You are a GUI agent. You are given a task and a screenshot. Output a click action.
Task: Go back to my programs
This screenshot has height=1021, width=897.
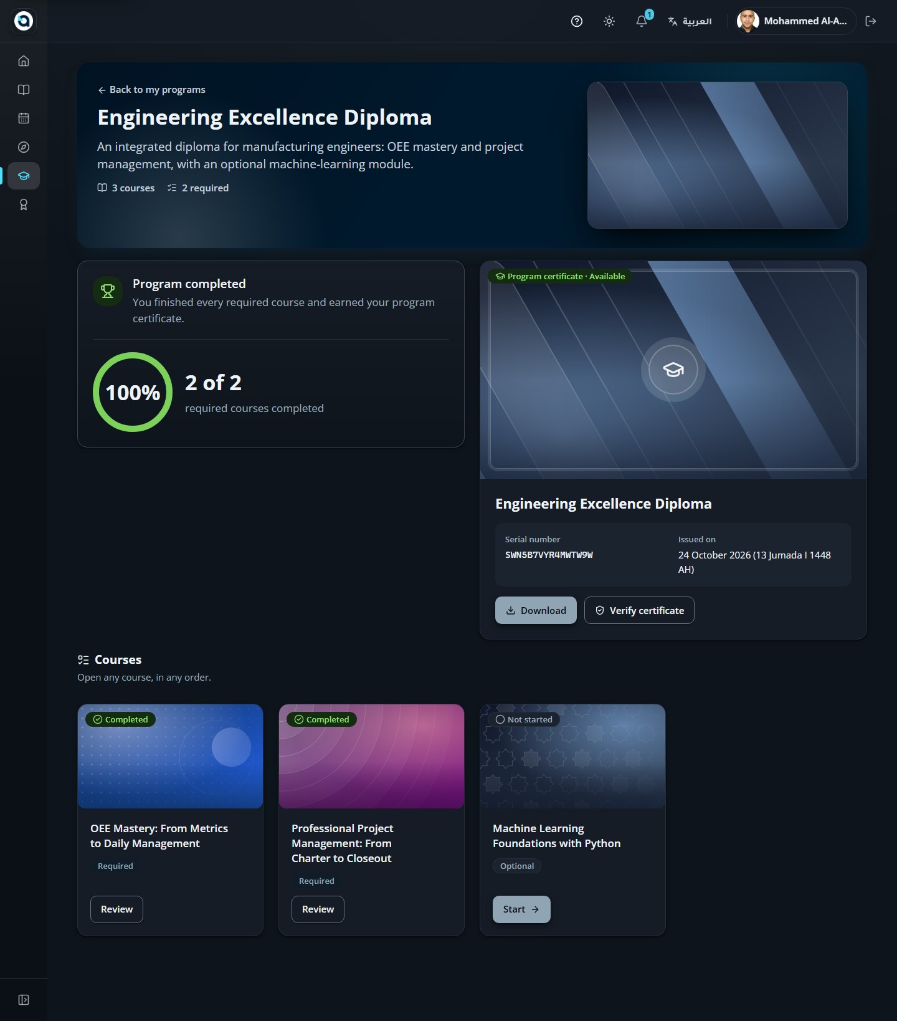pos(151,90)
